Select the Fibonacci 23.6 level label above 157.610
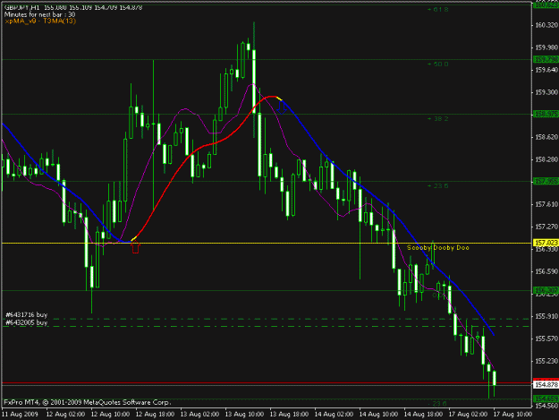This screenshot has width=559, height=420. [438, 185]
